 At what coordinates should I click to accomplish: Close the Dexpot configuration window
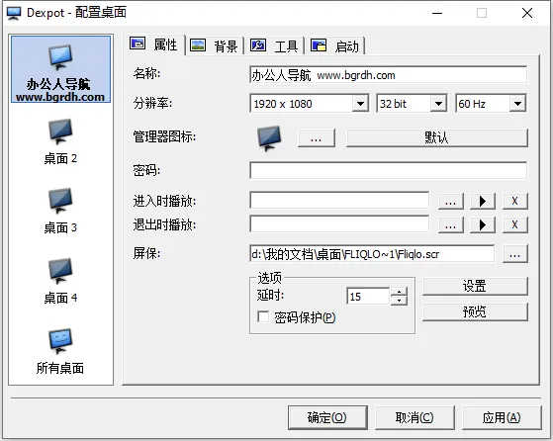(527, 13)
